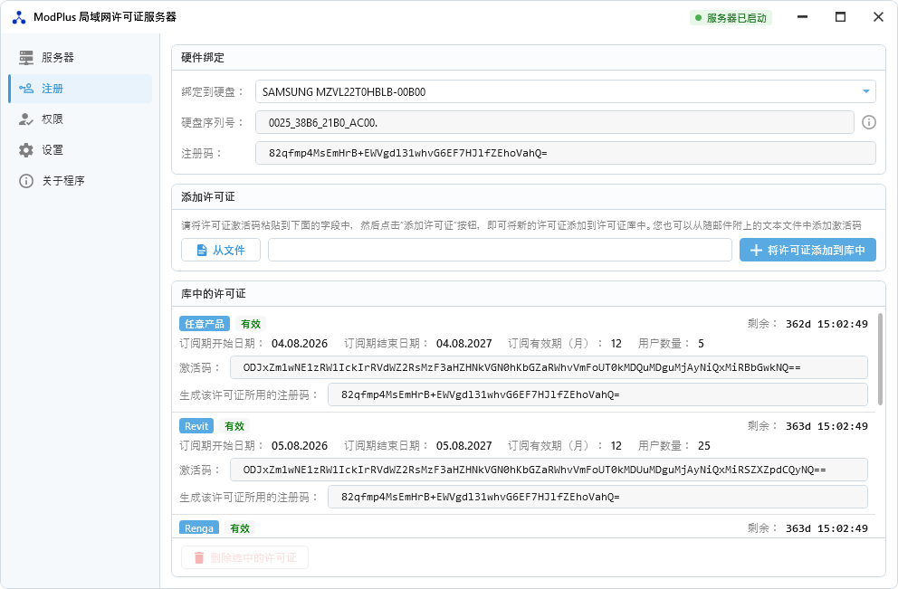The width and height of the screenshot is (898, 589).
Task: Click the file icon on 从文件 button
Action: 202,250
